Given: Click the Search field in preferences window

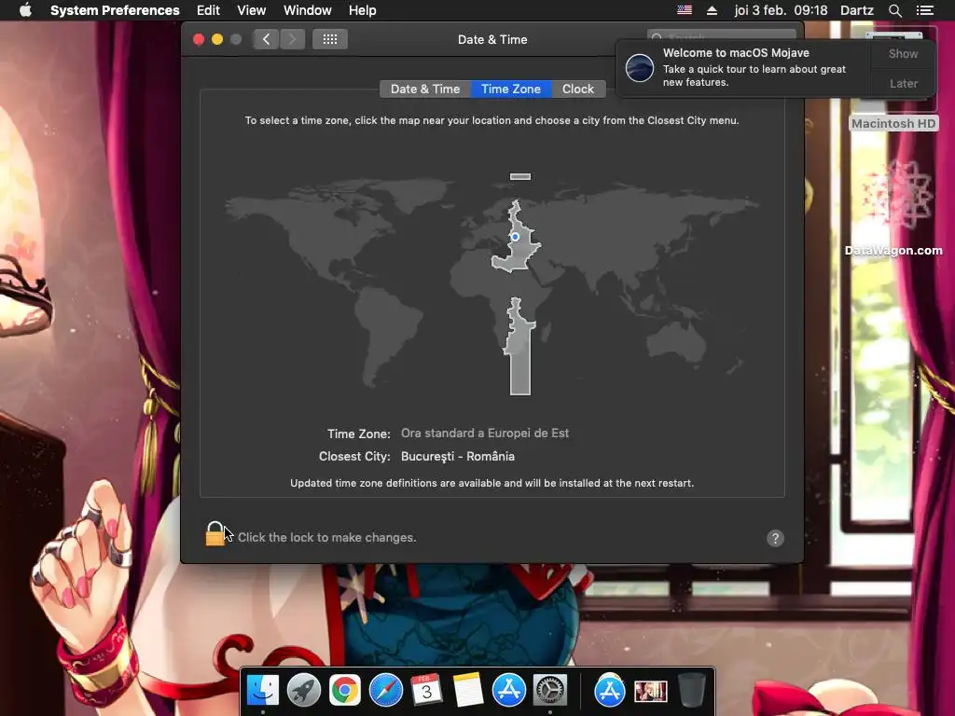Looking at the screenshot, I should click(x=722, y=35).
